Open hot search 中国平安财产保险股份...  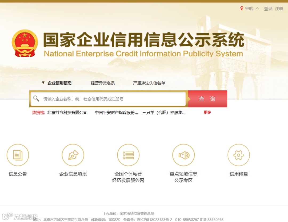pyautogui.click(x=117, y=113)
